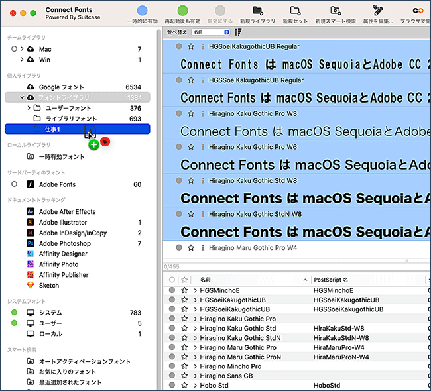Open Adobe Illustrator document tracking

pos(63,222)
